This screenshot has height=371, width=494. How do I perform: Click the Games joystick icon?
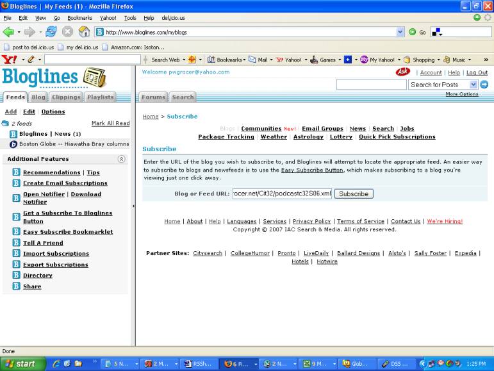pyautogui.click(x=314, y=60)
